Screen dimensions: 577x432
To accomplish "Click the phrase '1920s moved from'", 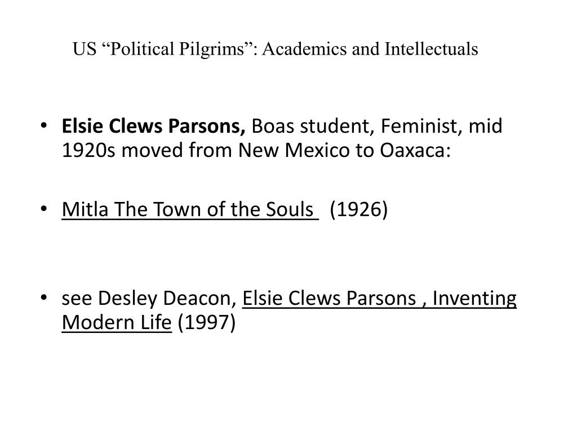I will [x=147, y=150].
